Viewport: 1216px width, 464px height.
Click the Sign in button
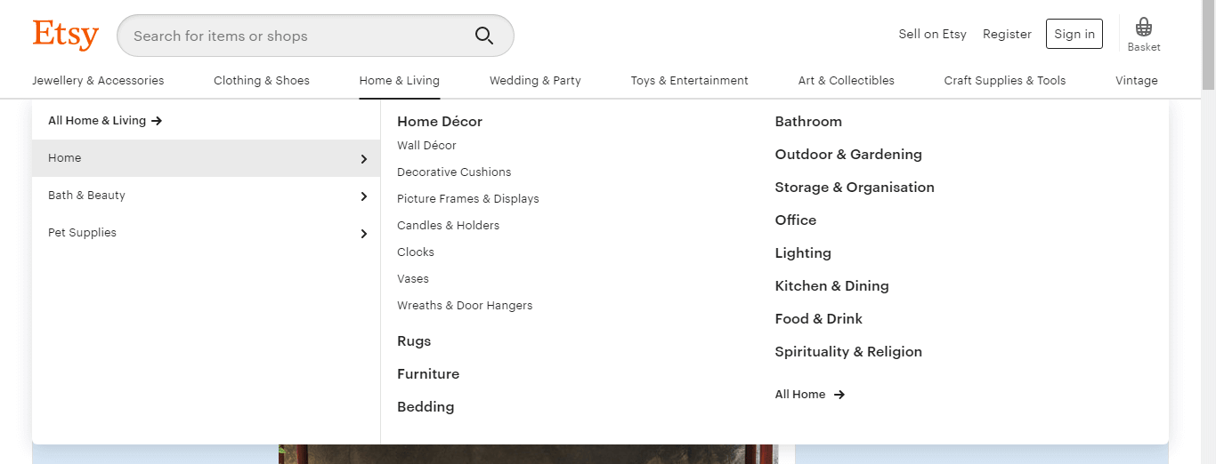(x=1074, y=34)
